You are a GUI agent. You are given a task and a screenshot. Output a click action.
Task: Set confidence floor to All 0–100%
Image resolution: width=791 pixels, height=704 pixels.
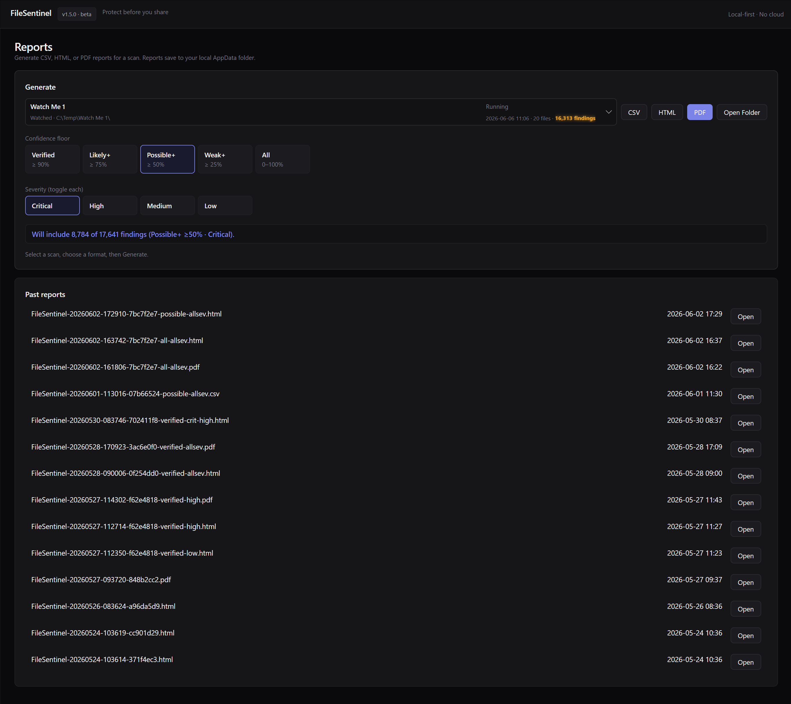[x=283, y=159]
